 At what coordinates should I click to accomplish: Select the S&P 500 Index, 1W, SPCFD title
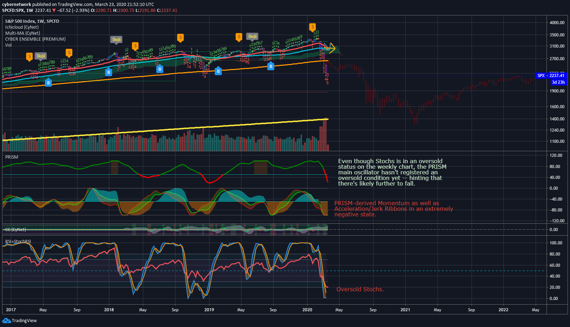click(x=32, y=21)
